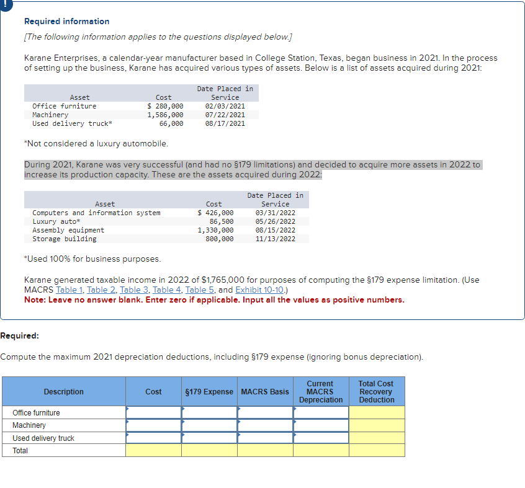This screenshot has width=525, height=488.
Task: Click Used delivery truck Total Cost Recovery cell
Action: click(x=377, y=438)
